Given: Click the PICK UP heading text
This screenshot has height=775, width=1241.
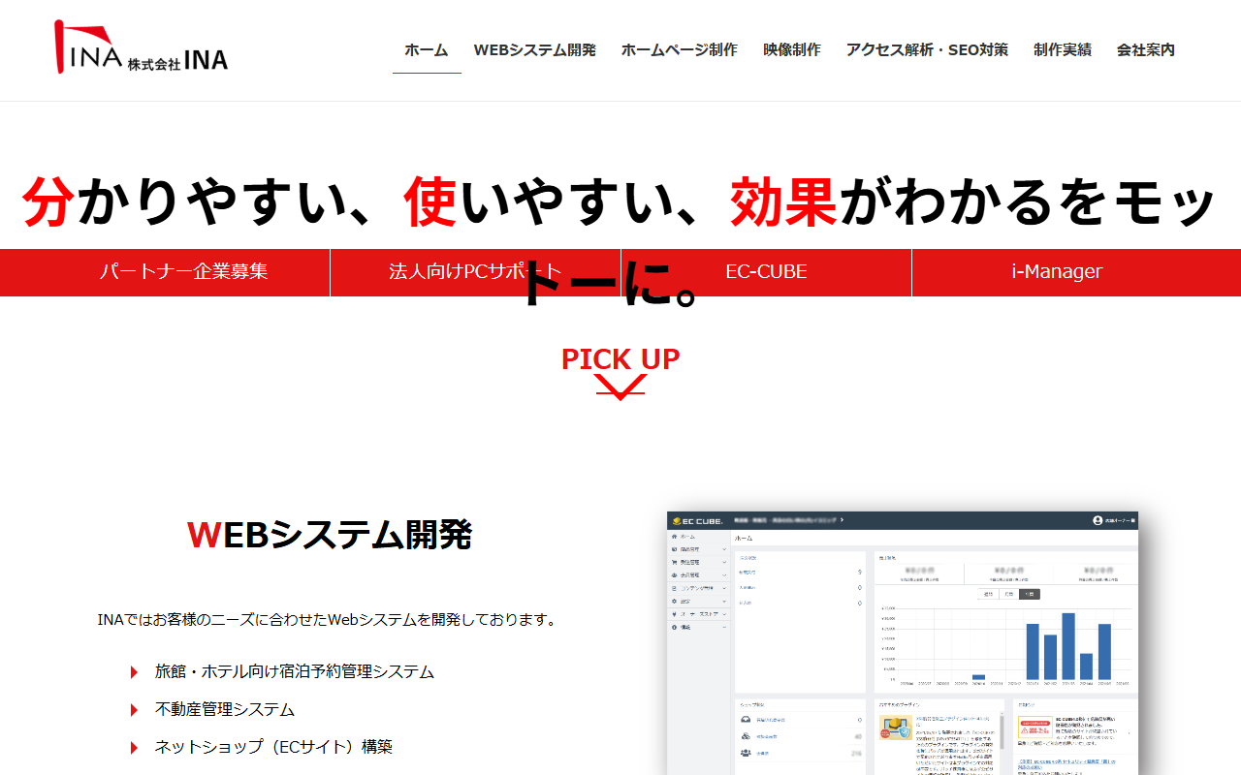Looking at the screenshot, I should tap(620, 359).
